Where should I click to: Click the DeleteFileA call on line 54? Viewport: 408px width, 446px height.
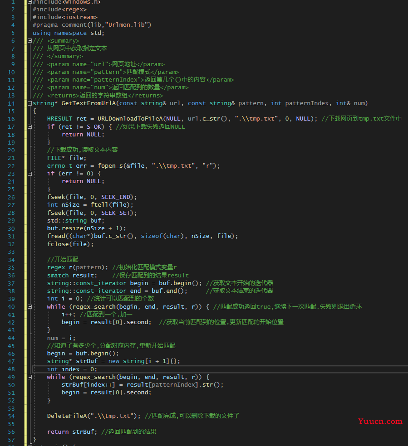point(94,416)
